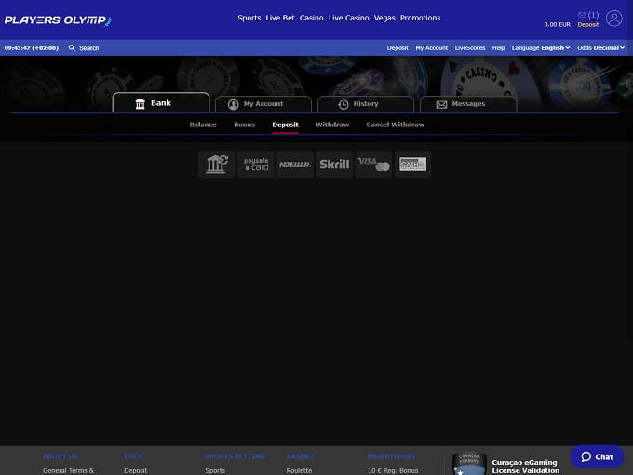Viewport: 633px width, 475px height.
Task: Pick Skrill as deposit method
Action: coord(334,165)
